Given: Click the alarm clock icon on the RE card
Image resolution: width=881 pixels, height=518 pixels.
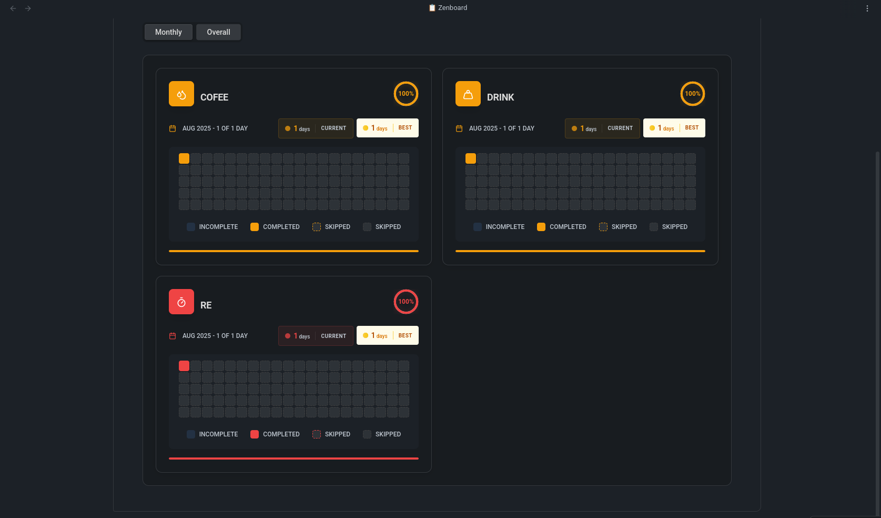Looking at the screenshot, I should click(181, 301).
